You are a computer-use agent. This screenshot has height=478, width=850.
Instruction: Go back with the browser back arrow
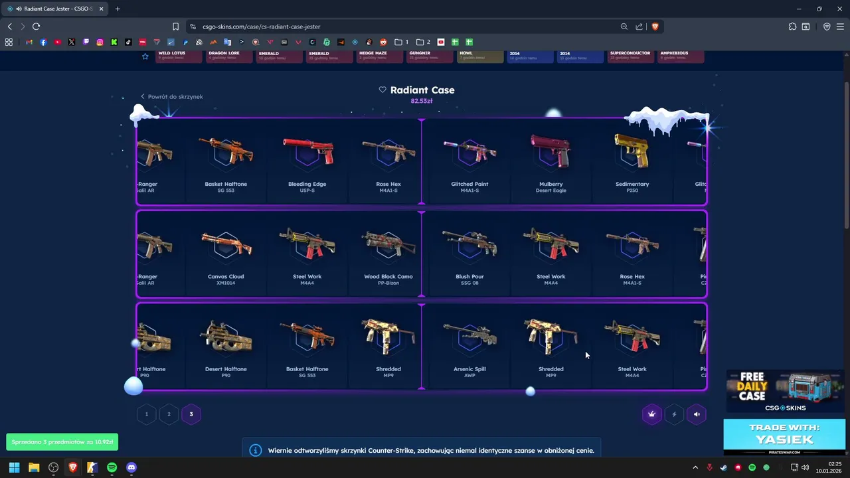(9, 27)
